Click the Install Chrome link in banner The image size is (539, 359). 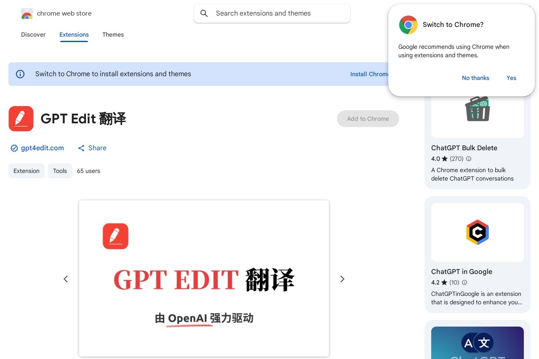pos(370,74)
